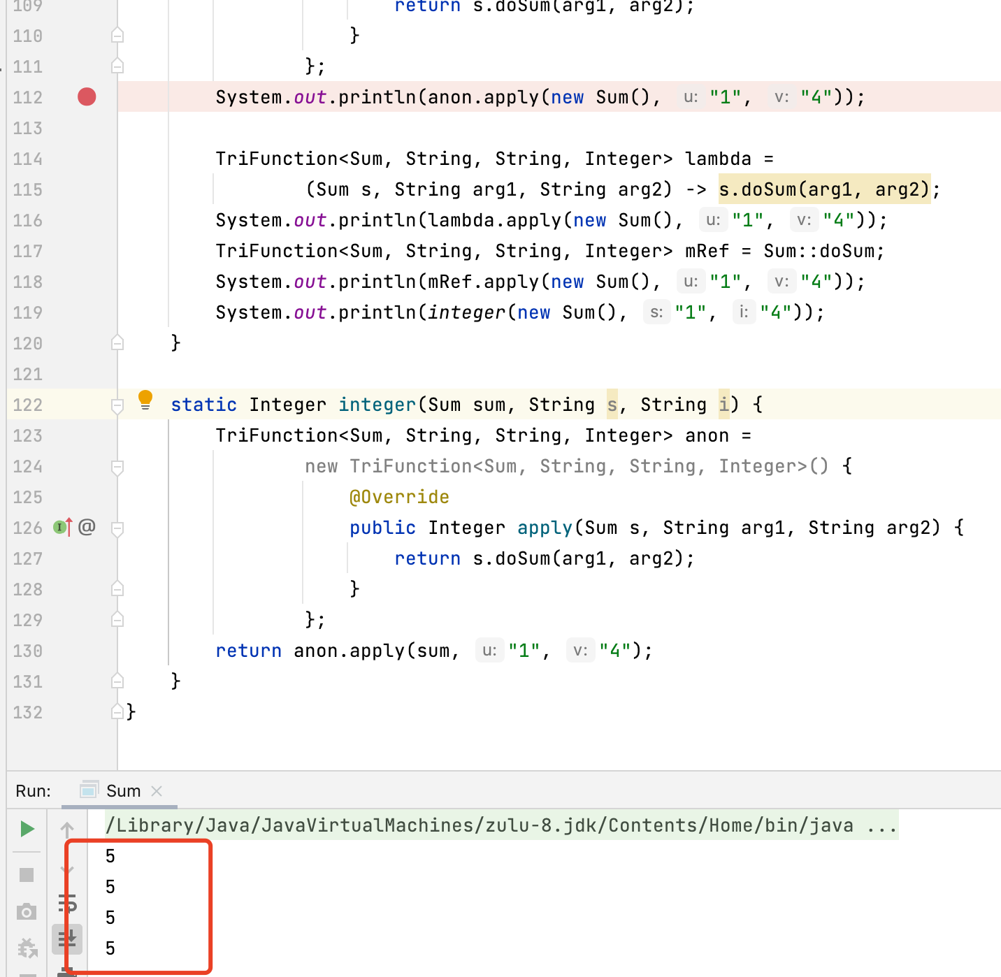The height and width of the screenshot is (977, 1001).
Task: Click line number 121 in the gutter
Action: [x=28, y=375]
